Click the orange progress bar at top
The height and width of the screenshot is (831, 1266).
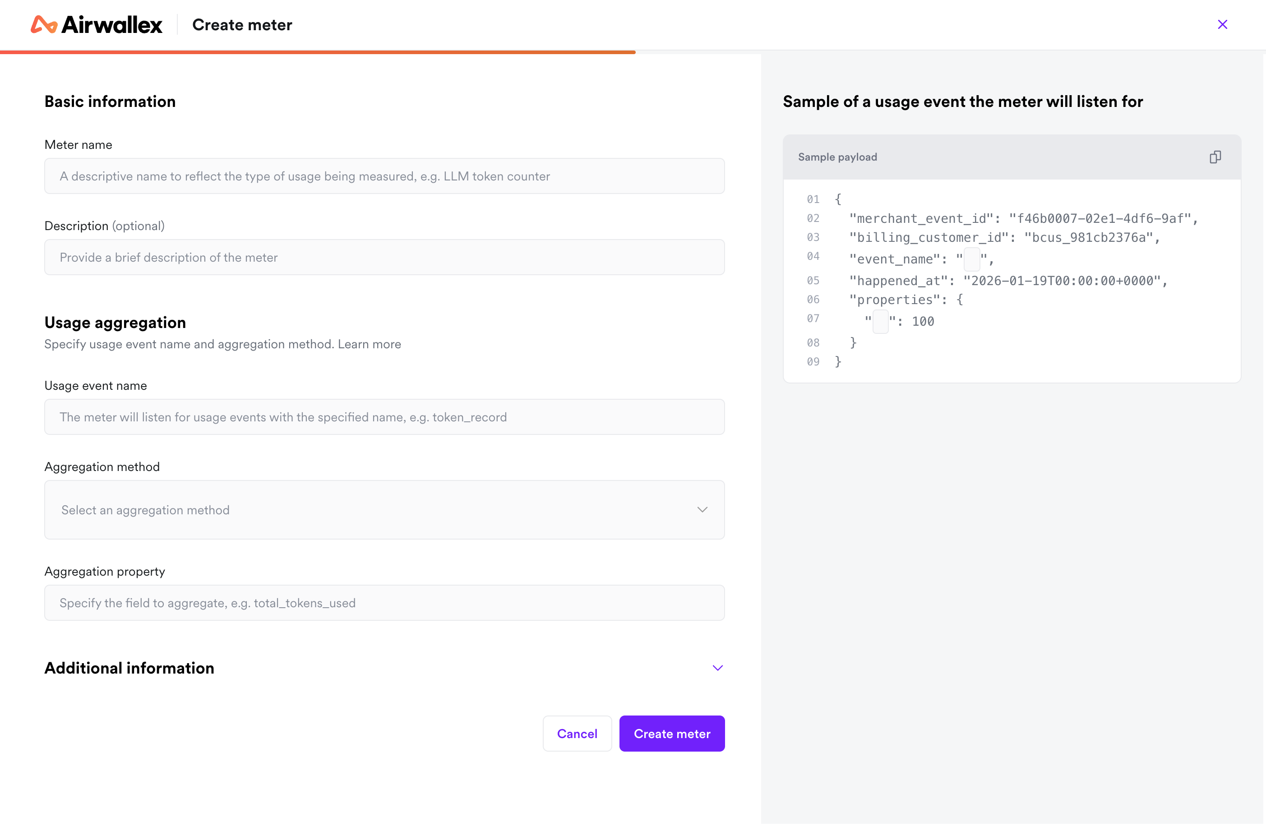click(318, 52)
